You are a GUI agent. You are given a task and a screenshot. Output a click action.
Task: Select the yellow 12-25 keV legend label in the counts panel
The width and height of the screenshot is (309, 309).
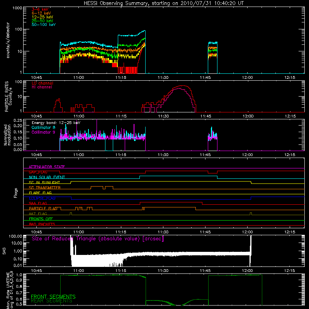pos(42,17)
